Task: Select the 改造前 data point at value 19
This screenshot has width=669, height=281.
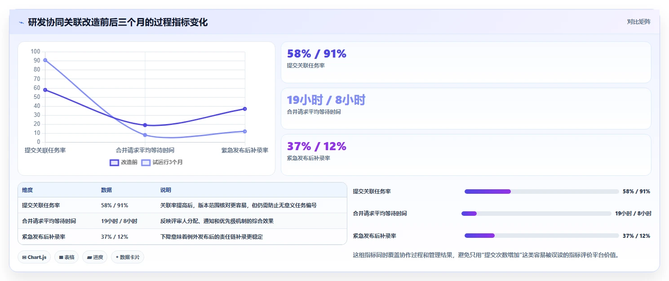Action: [x=145, y=125]
